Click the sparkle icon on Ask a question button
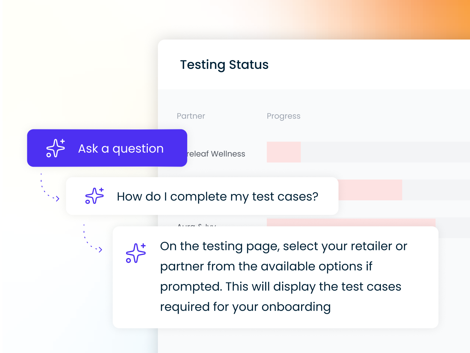Image resolution: width=470 pixels, height=353 pixels. (56, 148)
